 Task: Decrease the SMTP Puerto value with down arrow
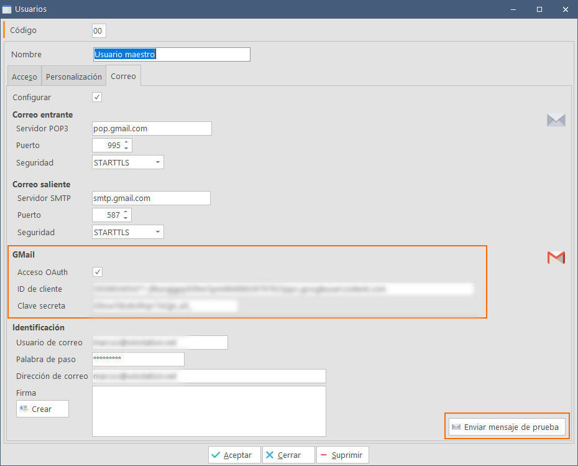click(x=126, y=218)
